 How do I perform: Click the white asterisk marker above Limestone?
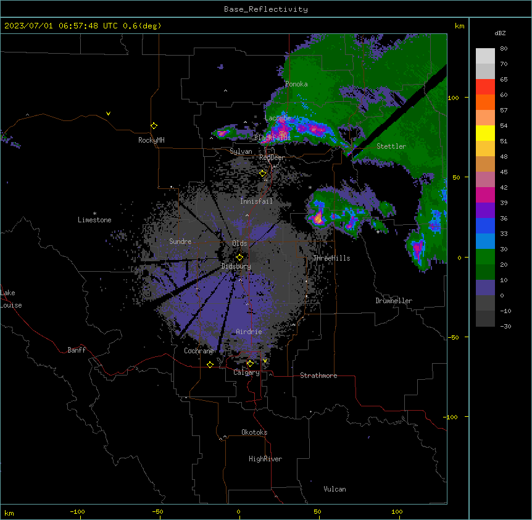[94, 214]
